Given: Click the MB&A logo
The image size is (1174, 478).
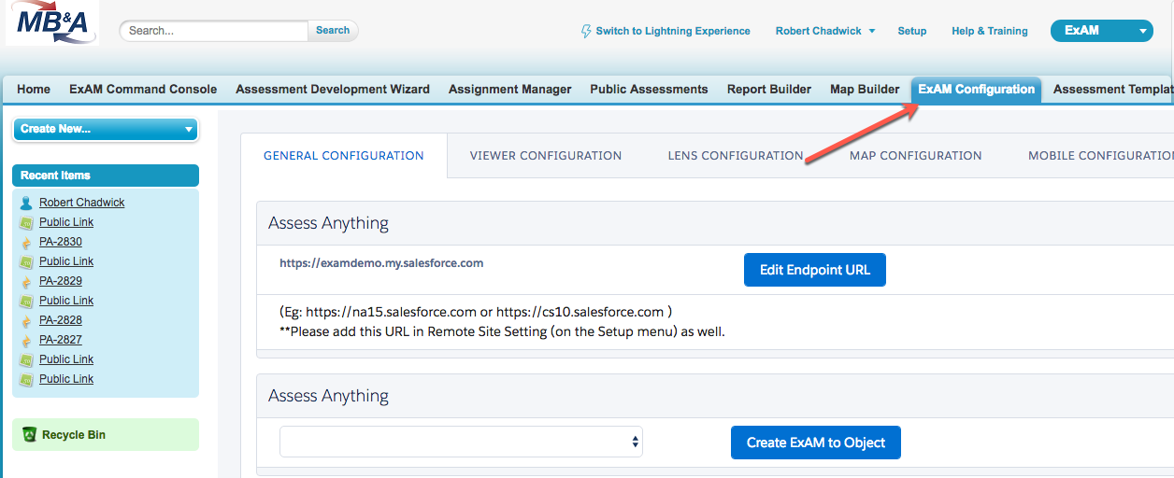Looking at the screenshot, I should [x=51, y=23].
